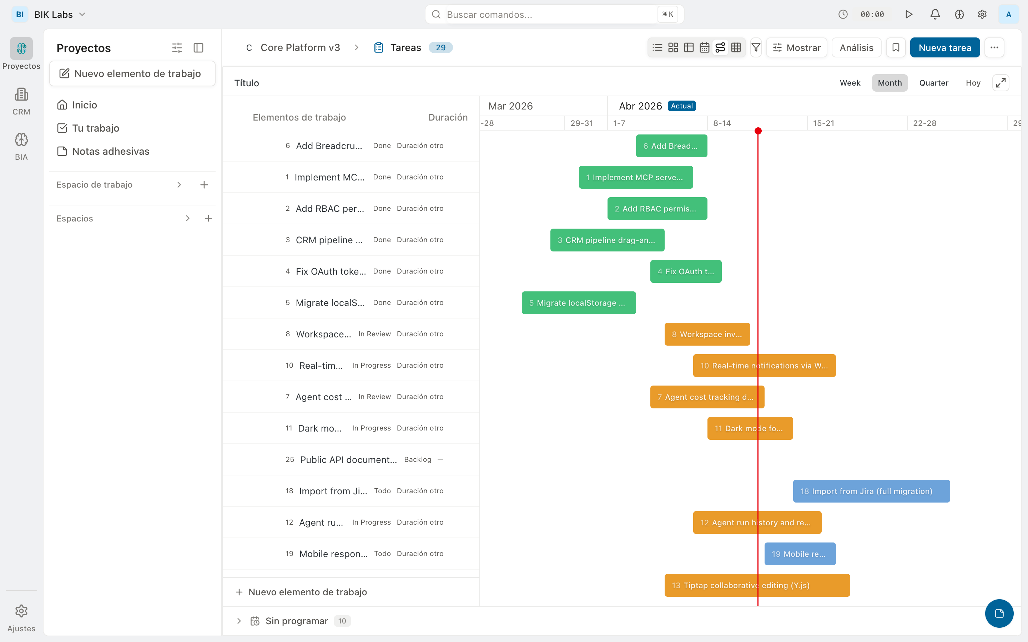
Task: Open Proyectos in the left rail
Action: click(x=21, y=54)
